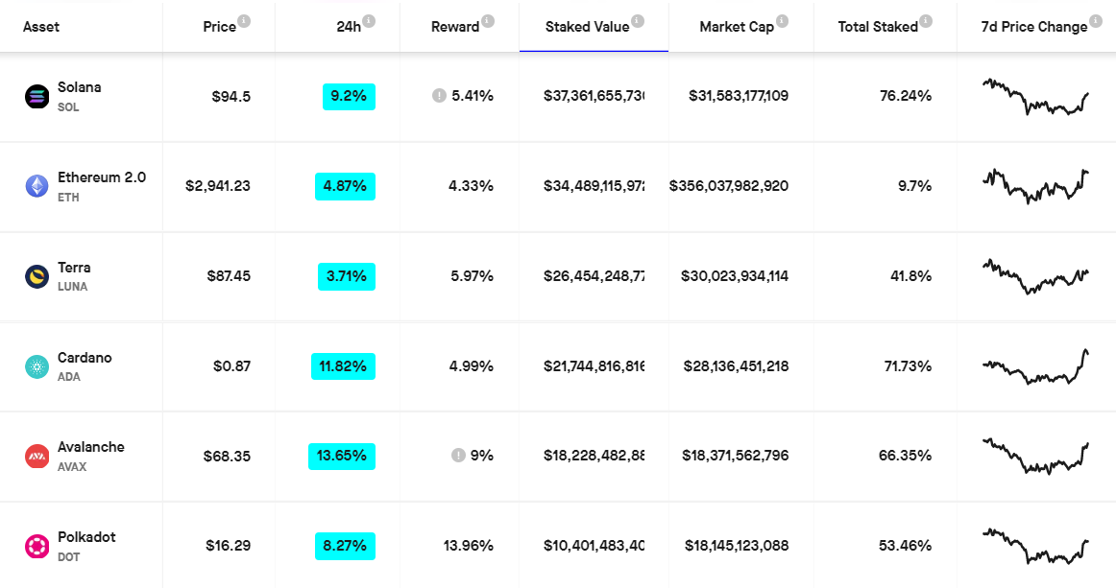The height and width of the screenshot is (588, 1116).
Task: Click Solana price $94.5
Action: pos(231,97)
